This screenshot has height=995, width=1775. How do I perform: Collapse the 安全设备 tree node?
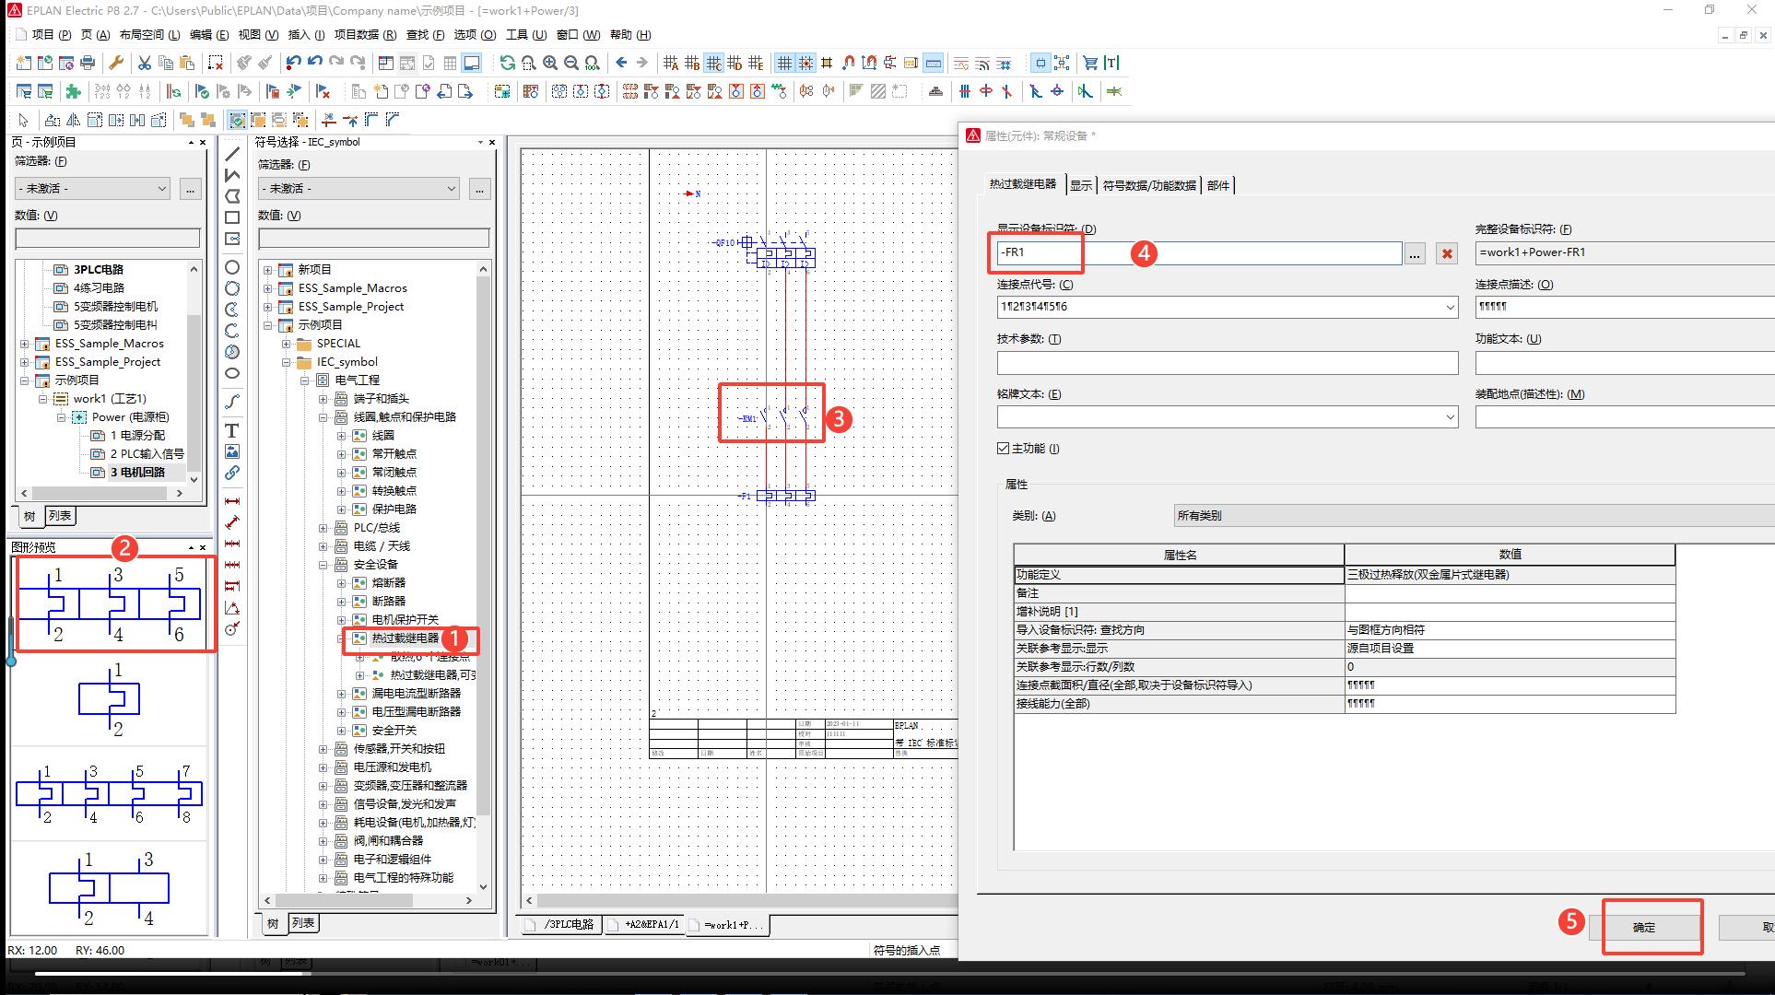(x=323, y=565)
